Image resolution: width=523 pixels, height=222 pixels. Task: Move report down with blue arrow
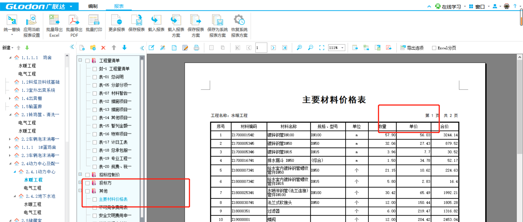124,48
